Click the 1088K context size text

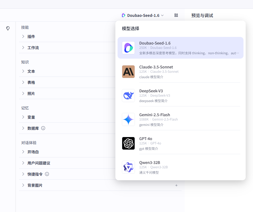(144, 119)
